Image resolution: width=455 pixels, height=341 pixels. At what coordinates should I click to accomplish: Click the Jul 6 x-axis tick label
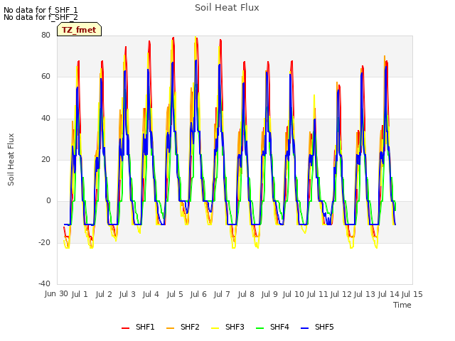coord(198,294)
